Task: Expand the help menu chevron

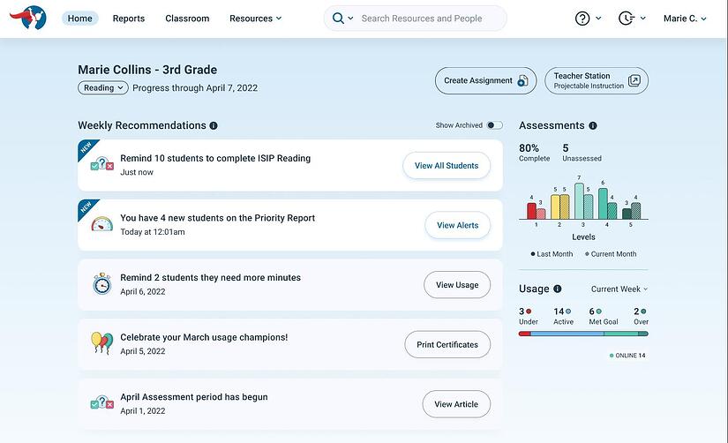Action: tap(598, 19)
